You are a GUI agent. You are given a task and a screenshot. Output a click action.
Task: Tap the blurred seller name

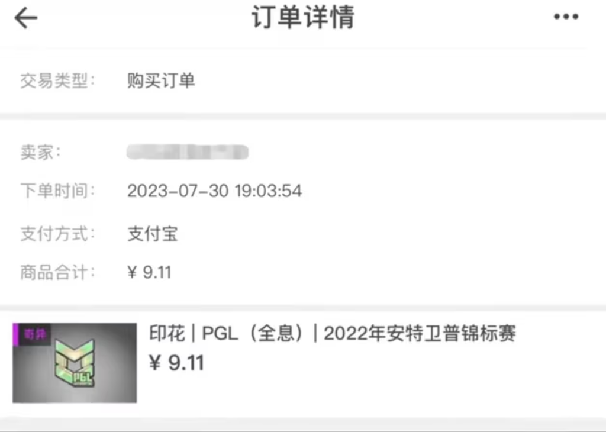click(x=188, y=152)
